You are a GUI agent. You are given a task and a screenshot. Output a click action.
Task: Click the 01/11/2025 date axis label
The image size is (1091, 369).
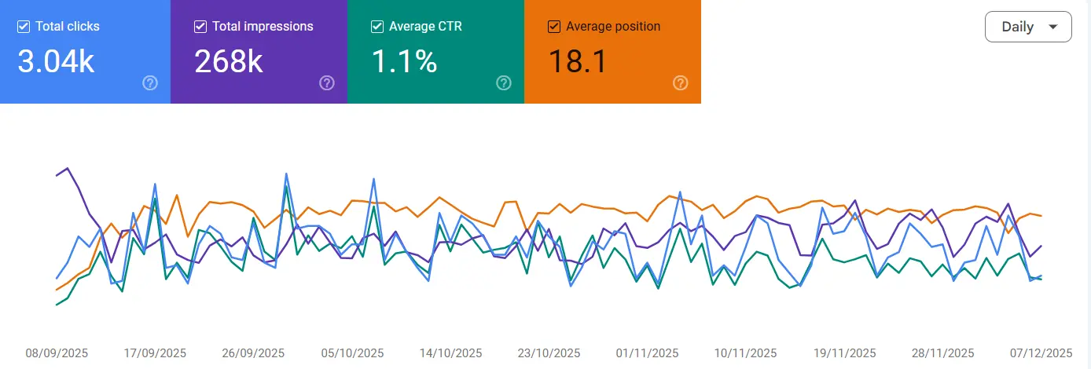pos(648,353)
